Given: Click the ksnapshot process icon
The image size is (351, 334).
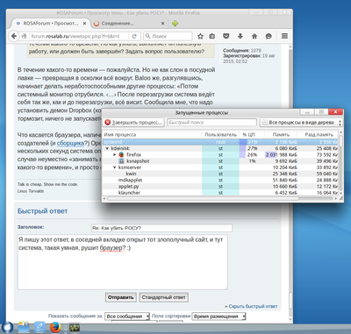Looking at the screenshot, I should (121, 161).
